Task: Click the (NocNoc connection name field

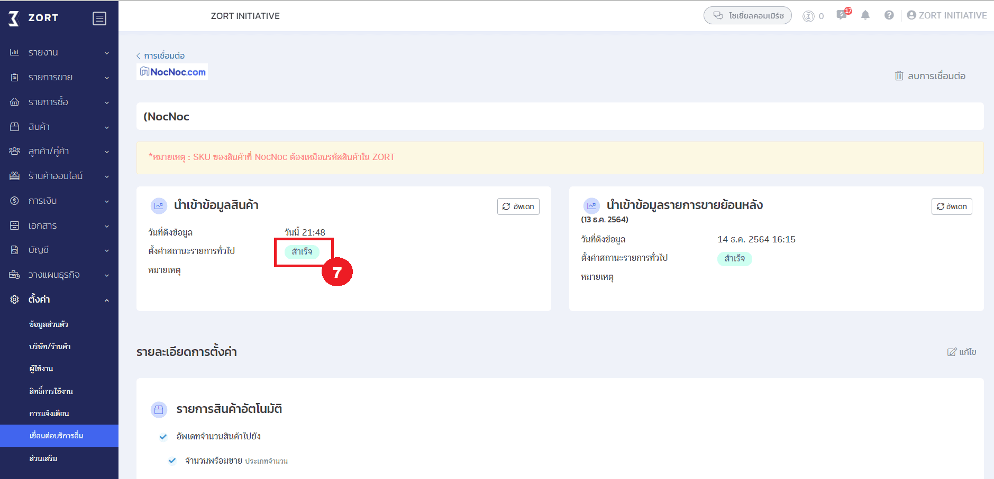Action: click(x=560, y=116)
